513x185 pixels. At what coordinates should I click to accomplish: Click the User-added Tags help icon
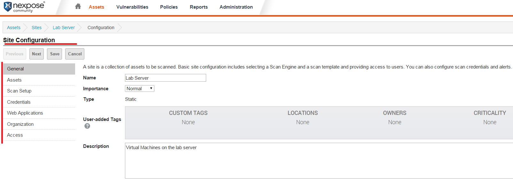[x=87, y=126]
